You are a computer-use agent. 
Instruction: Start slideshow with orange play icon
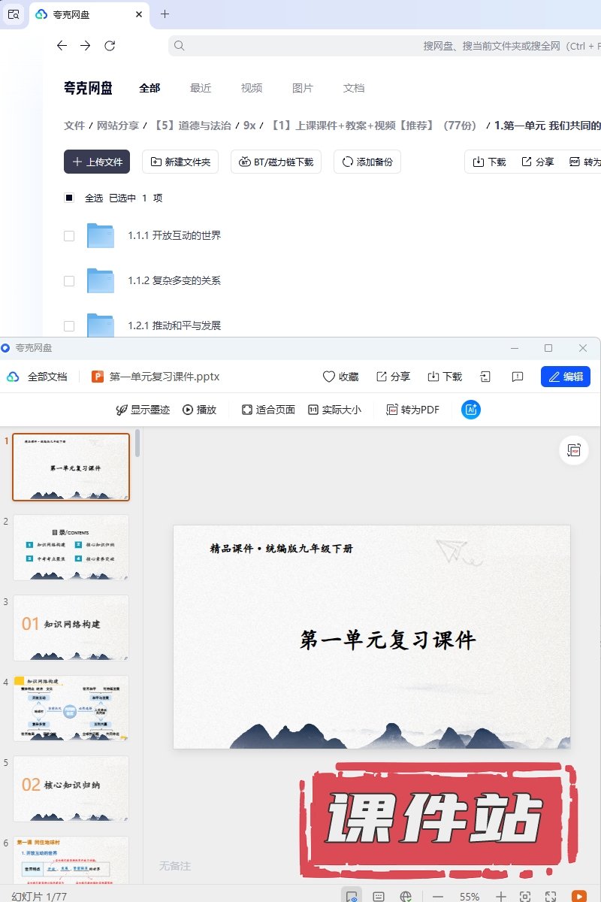[x=578, y=896]
